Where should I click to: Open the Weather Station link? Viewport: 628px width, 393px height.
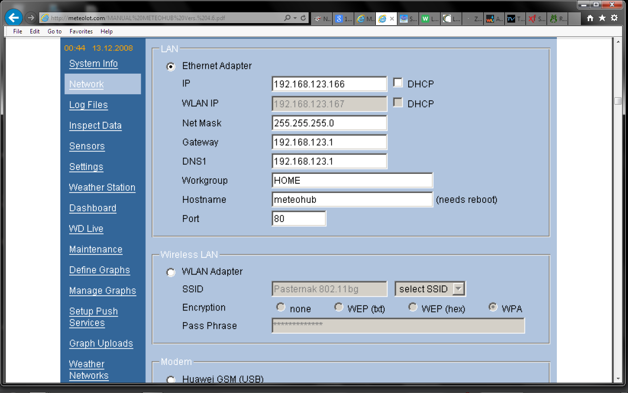102,188
